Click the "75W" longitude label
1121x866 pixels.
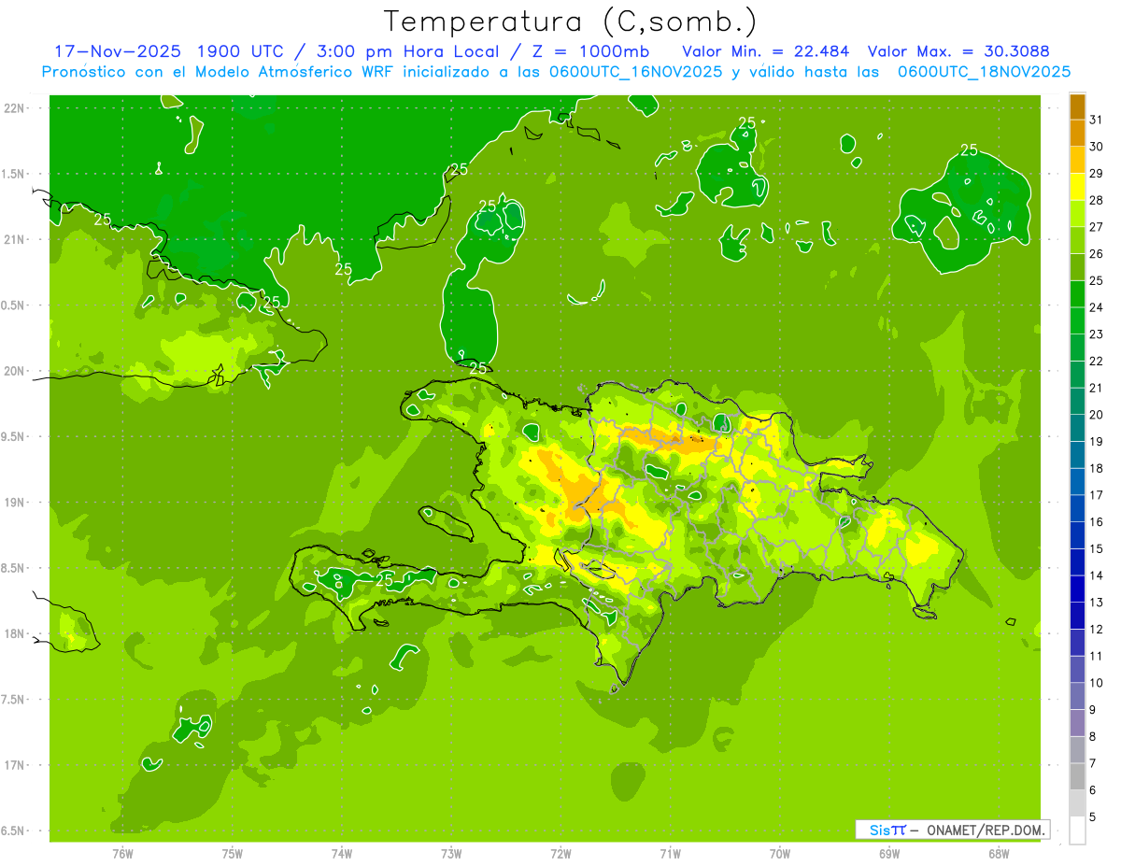(x=232, y=854)
